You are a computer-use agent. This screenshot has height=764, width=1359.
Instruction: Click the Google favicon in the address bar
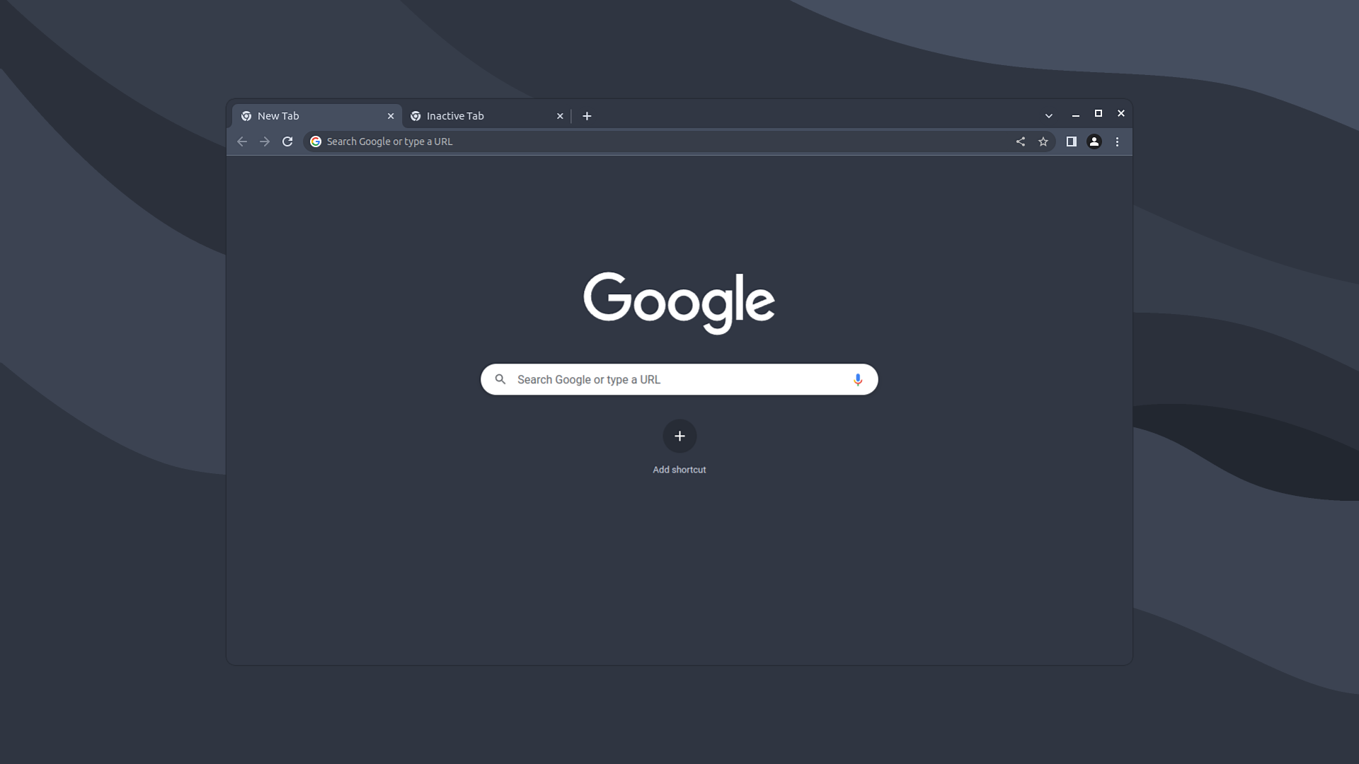tap(315, 141)
